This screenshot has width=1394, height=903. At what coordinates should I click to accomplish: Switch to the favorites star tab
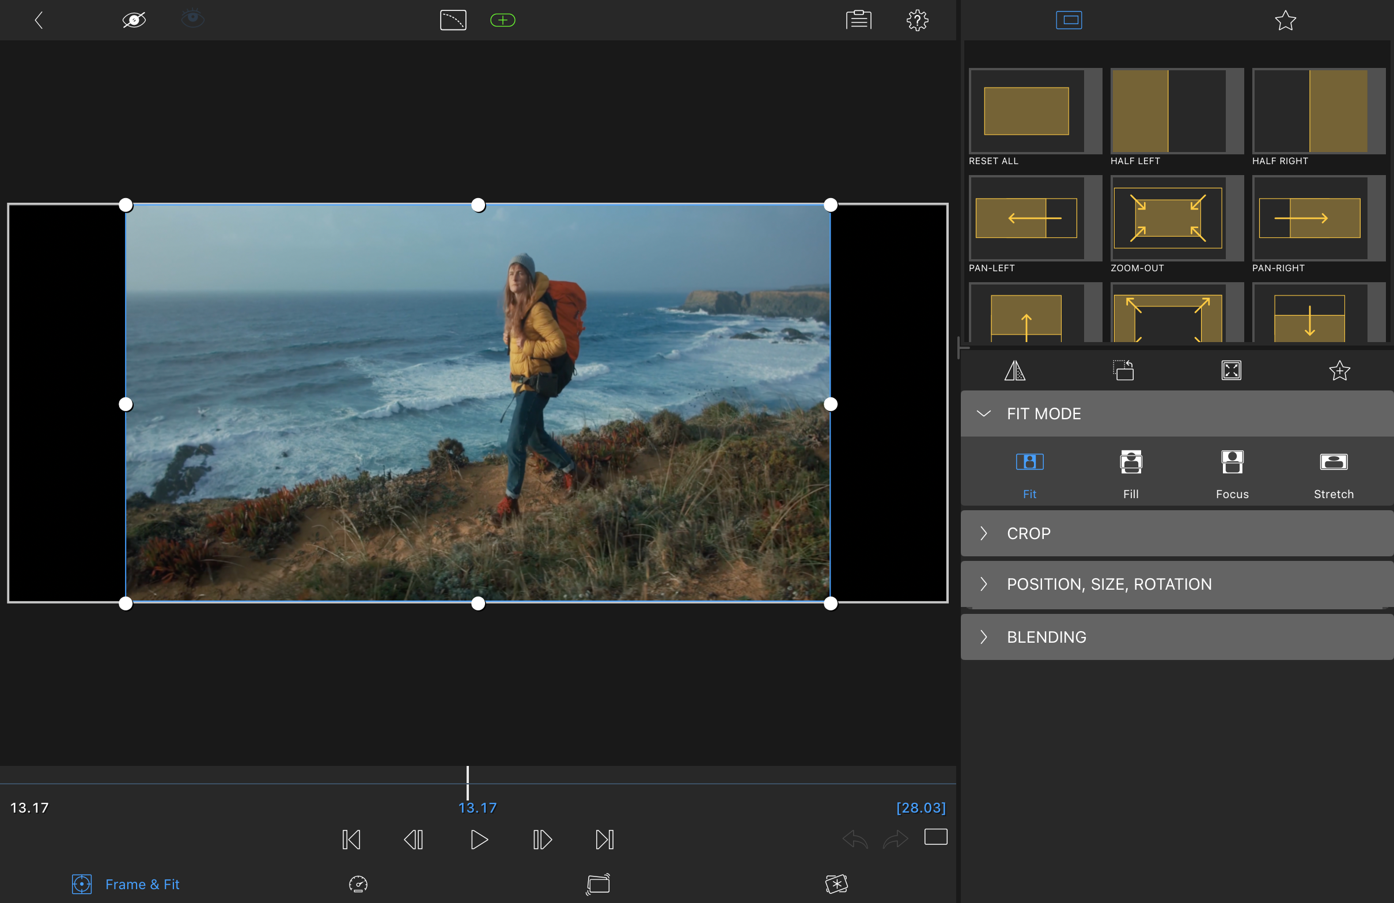pos(1285,21)
